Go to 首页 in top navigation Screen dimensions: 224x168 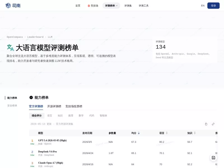pyautogui.click(x=78, y=6)
